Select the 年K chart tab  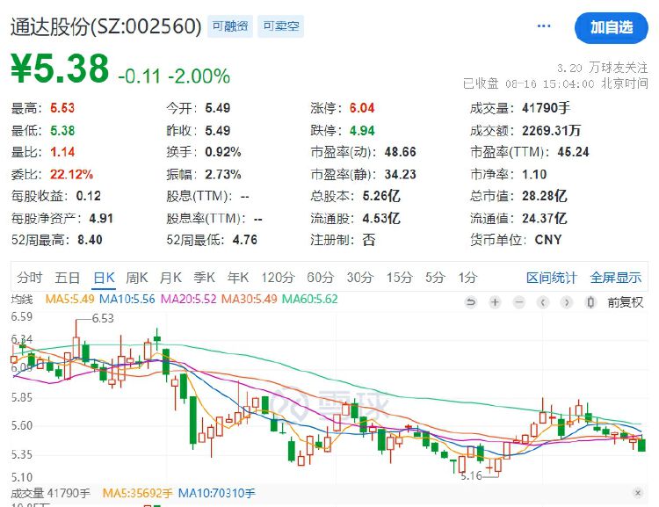pos(238,278)
